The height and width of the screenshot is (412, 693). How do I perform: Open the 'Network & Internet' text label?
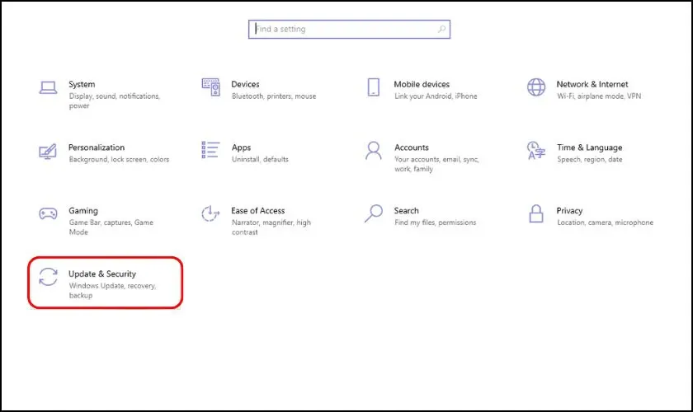click(592, 84)
